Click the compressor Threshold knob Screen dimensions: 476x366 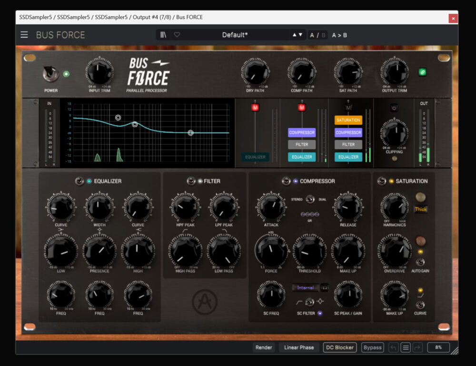tap(310, 250)
